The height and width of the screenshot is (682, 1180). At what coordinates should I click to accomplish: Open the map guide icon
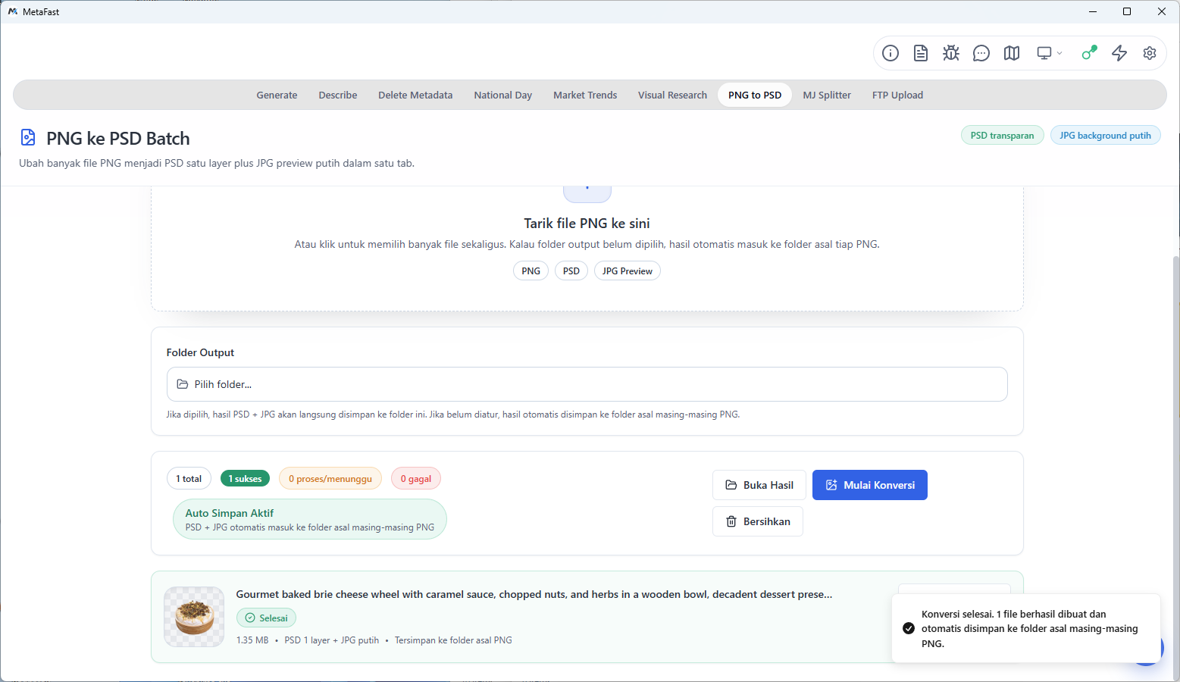pos(1012,53)
